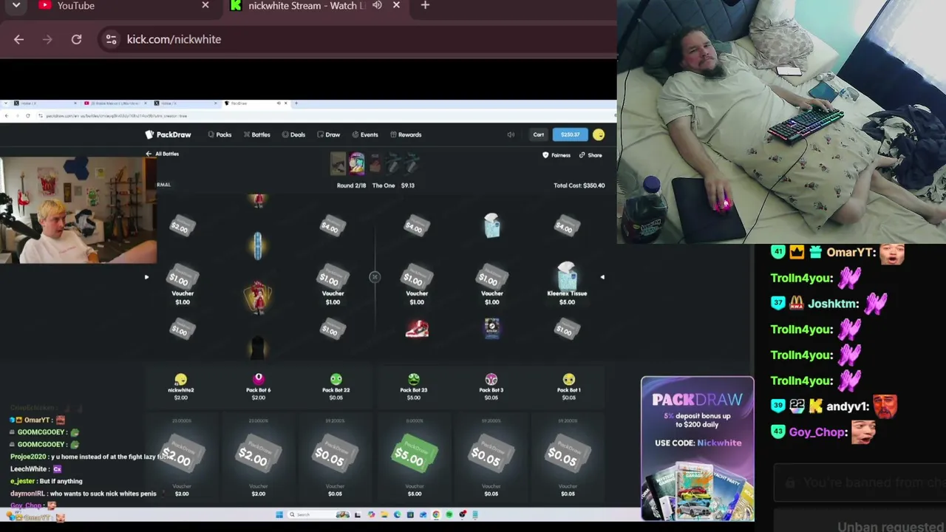Click the Pack Bot 6 avatar
The width and height of the screenshot is (946, 532).
click(x=259, y=380)
